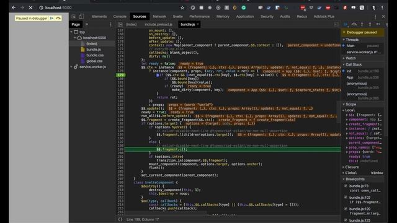
Task: Open the Chrome three-dot menu
Action: 382,8
